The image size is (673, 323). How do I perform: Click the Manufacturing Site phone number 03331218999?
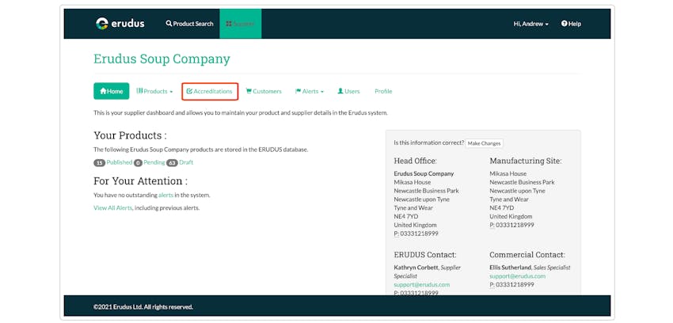(x=515, y=225)
